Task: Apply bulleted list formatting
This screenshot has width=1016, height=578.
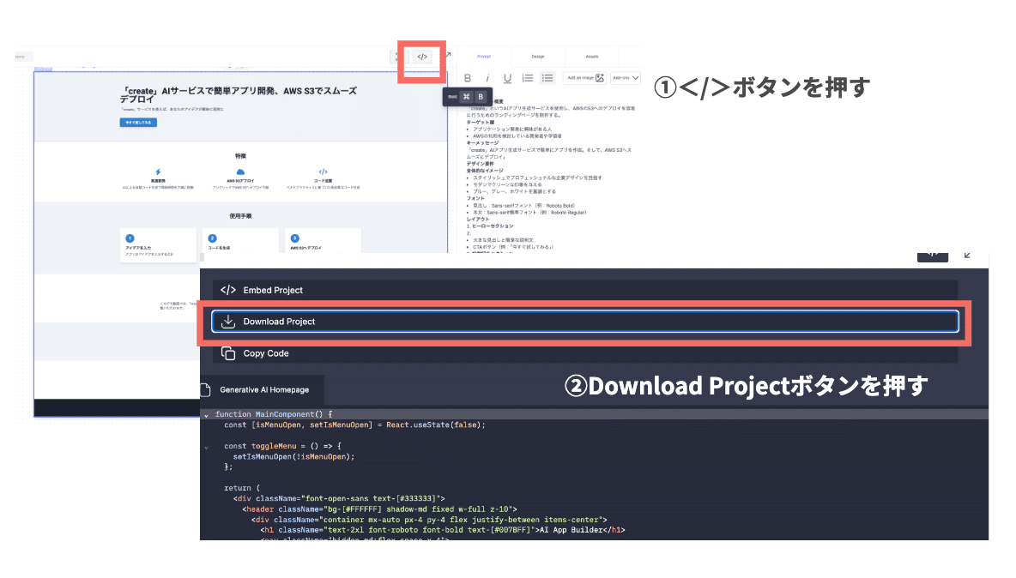Action: 547,78
